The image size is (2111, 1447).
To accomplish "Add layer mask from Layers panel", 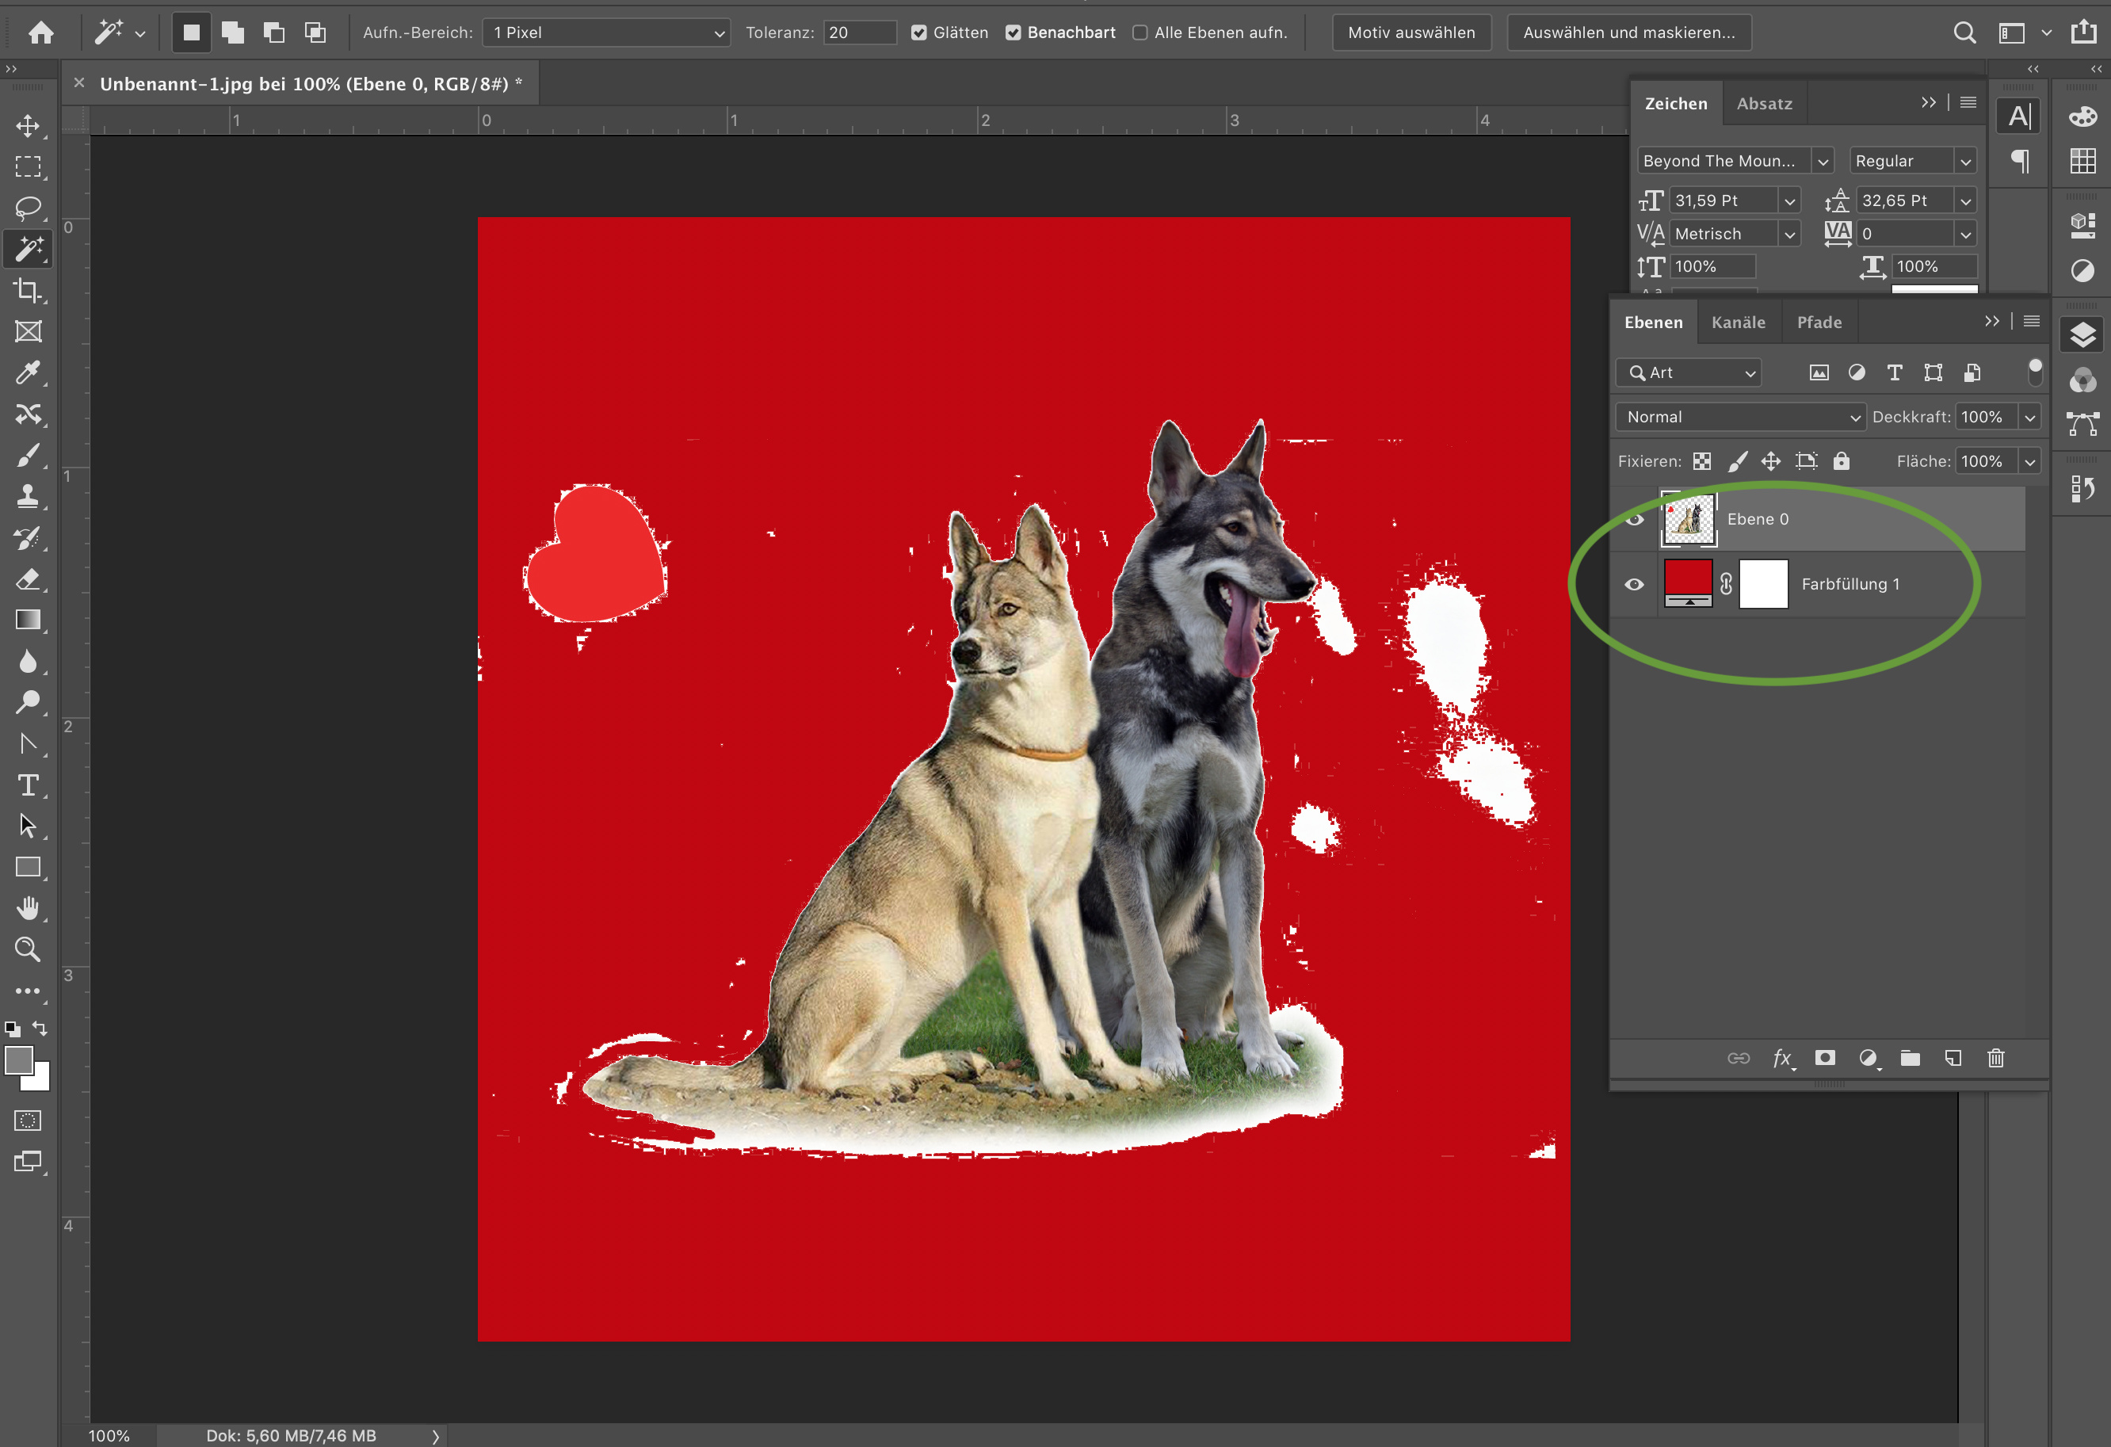I will click(x=1825, y=1058).
